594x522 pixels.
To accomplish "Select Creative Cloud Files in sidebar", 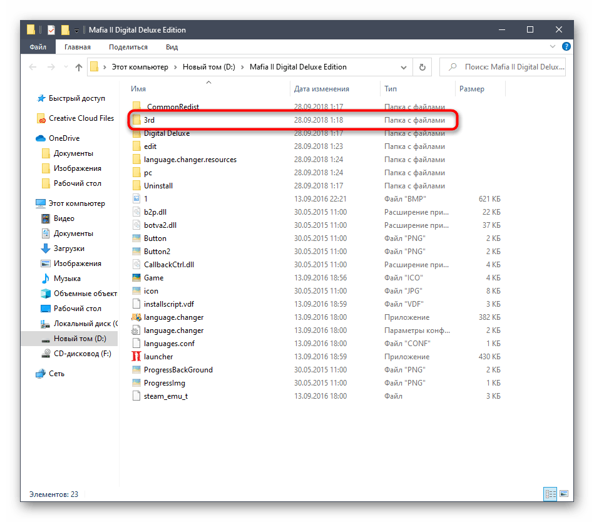I will [81, 118].
